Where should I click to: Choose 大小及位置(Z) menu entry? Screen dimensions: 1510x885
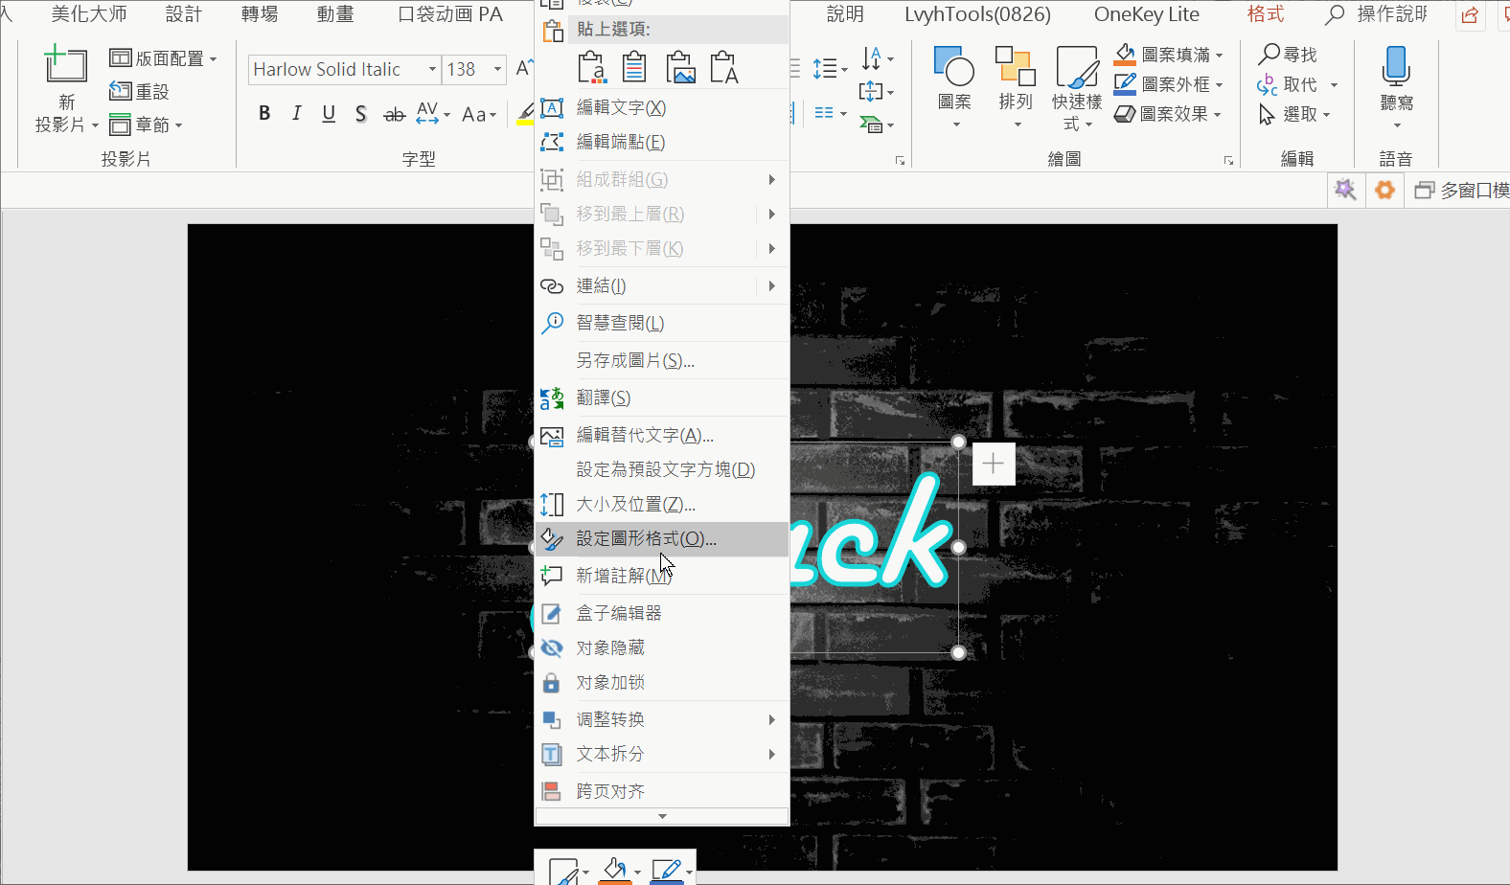click(661, 504)
